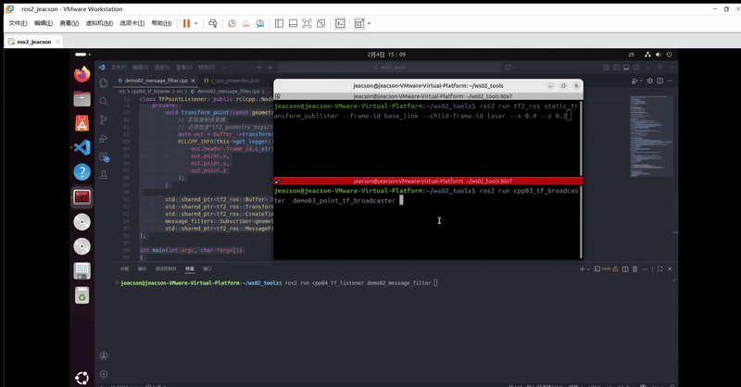This screenshot has width=741, height=387.
Task: Enter VMware full screen mode icon
Action: pos(307,23)
